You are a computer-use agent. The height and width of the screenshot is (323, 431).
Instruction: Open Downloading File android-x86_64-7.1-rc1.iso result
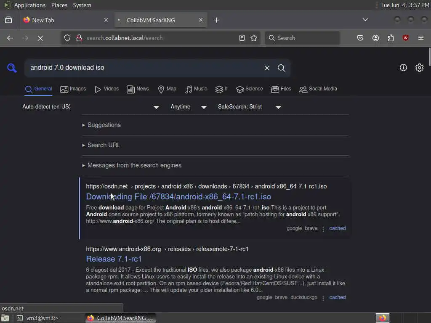coord(178,197)
